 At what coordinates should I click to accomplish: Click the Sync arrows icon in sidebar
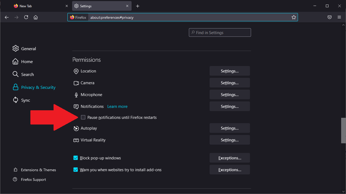coord(16,100)
